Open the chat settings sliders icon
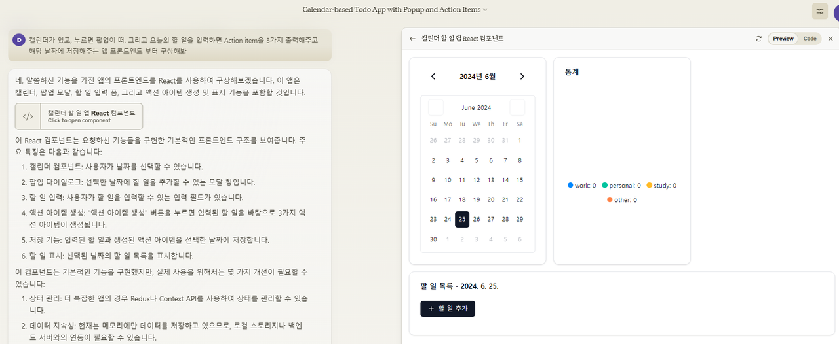The height and width of the screenshot is (344, 839). click(819, 10)
